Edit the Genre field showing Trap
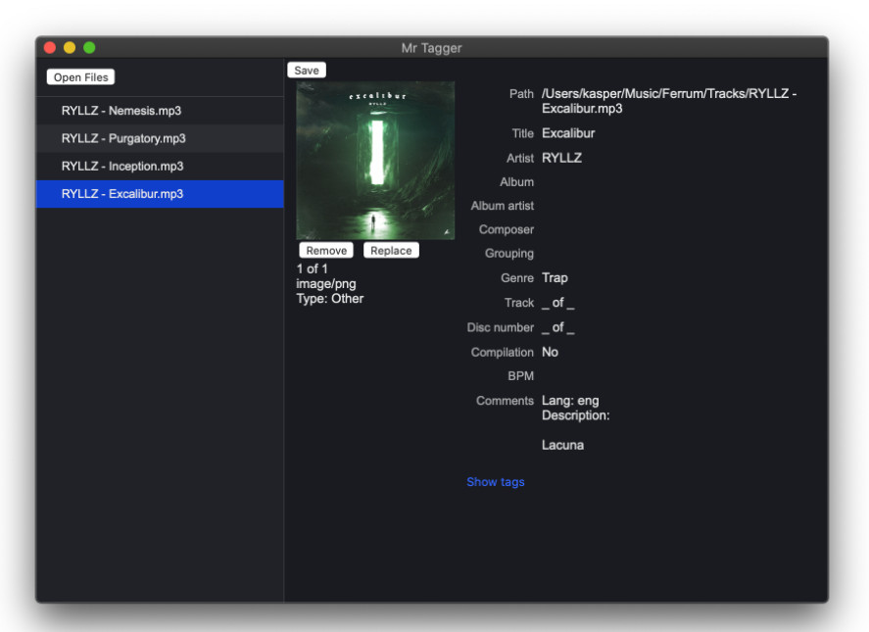This screenshot has height=632, width=869. (555, 278)
